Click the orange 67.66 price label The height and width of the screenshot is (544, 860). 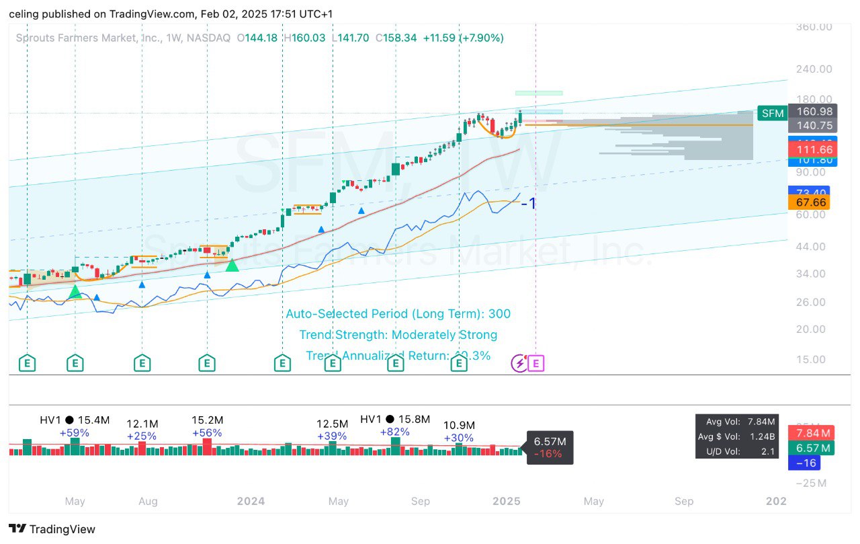pyautogui.click(x=810, y=202)
